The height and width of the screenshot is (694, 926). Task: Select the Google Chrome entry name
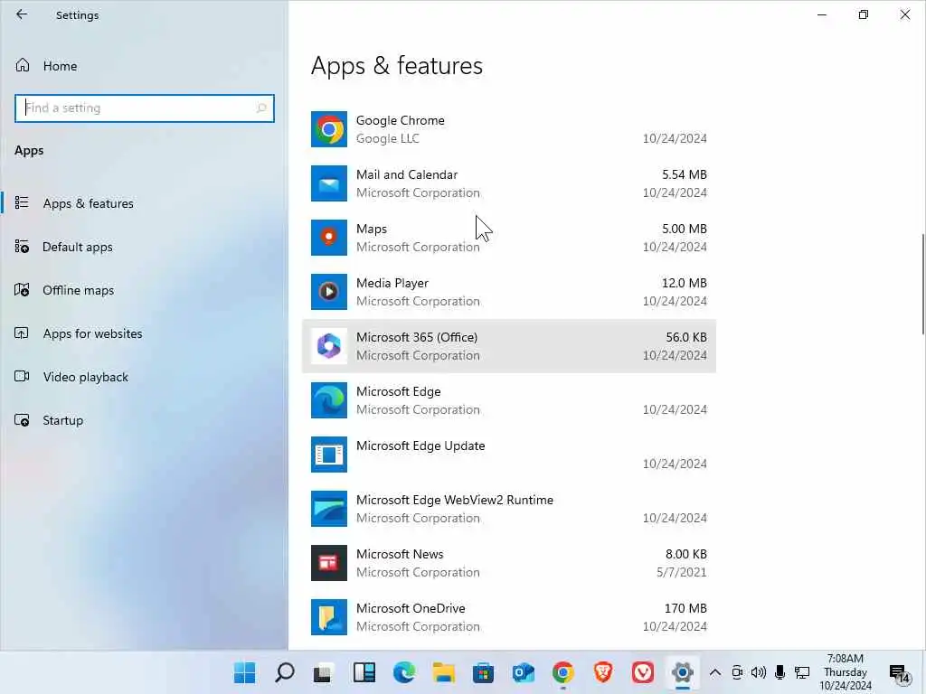(400, 120)
